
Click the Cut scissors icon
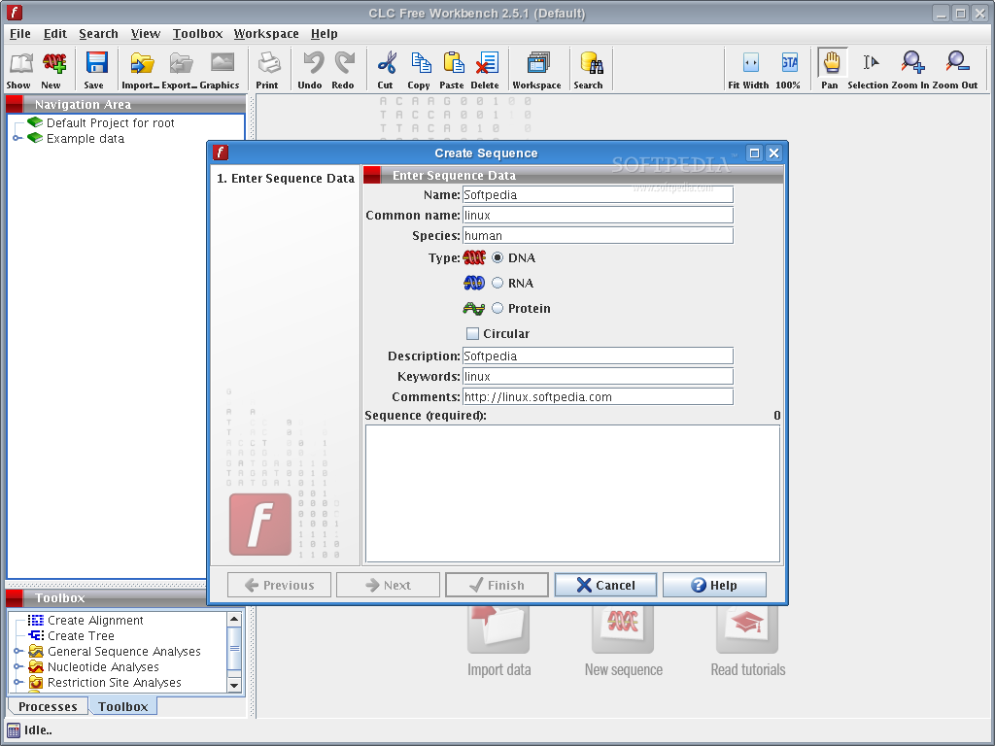(x=387, y=64)
